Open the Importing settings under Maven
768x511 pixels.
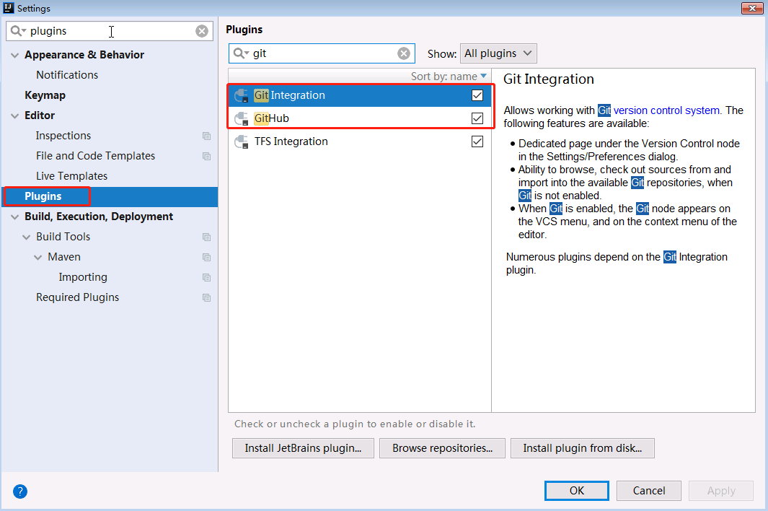click(83, 277)
